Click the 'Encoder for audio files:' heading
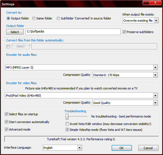163x155 pixels. click(x=22, y=55)
